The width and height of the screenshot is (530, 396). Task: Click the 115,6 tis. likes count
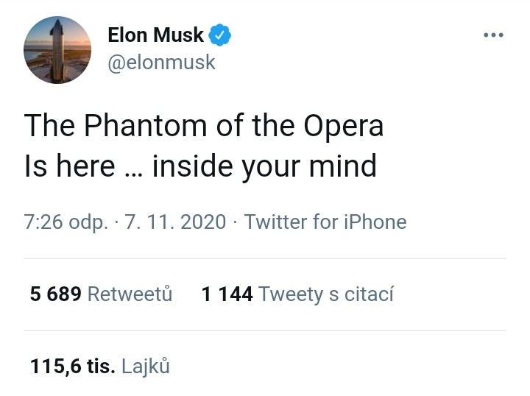(x=72, y=366)
